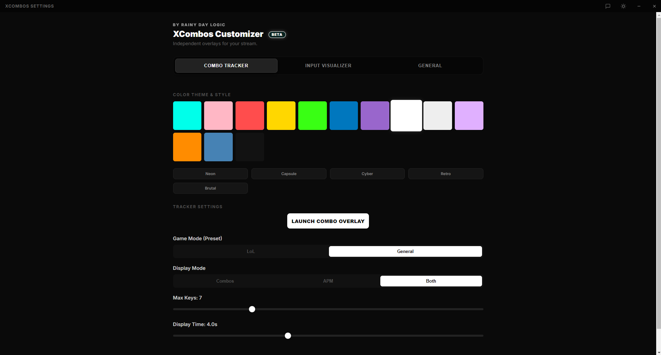
Task: Open the General settings tab
Action: pos(430,65)
